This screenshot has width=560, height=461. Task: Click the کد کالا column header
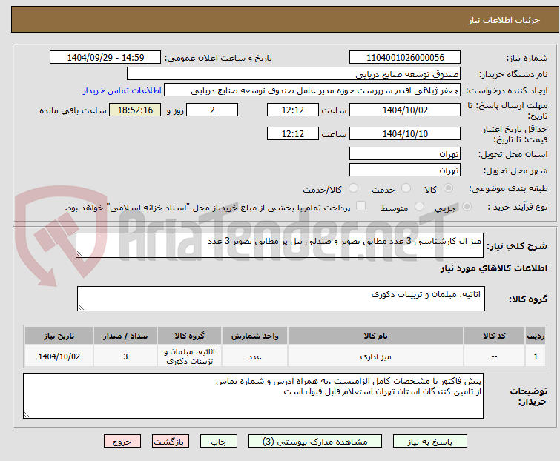click(x=494, y=336)
